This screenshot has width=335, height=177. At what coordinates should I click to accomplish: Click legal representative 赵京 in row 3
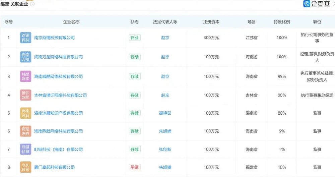click(x=165, y=76)
